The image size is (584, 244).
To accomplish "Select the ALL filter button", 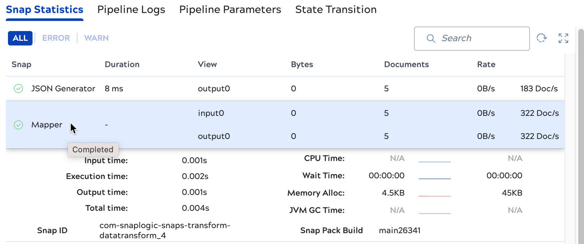I will pos(20,38).
